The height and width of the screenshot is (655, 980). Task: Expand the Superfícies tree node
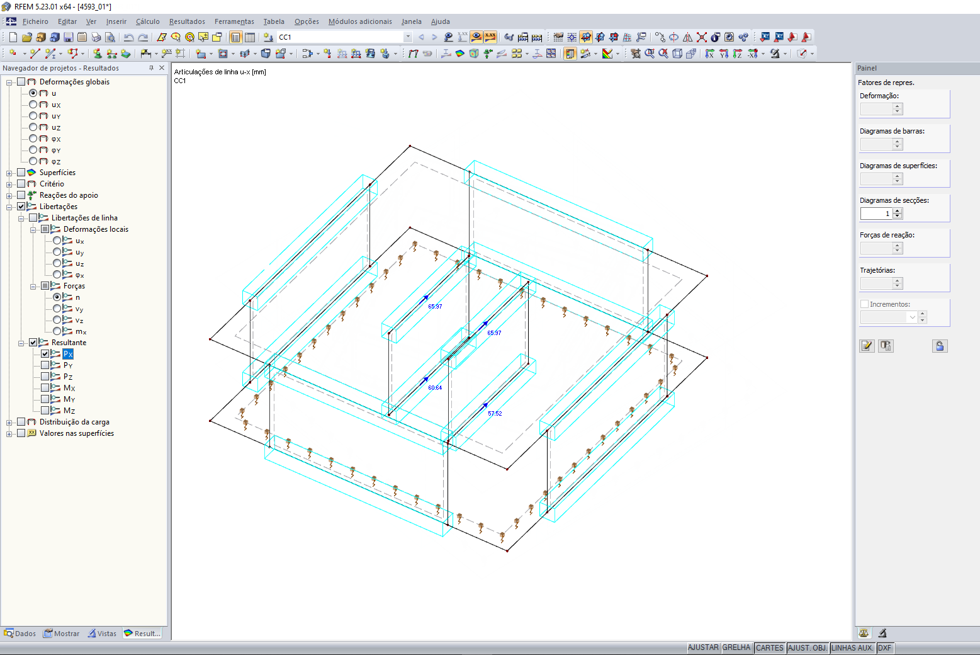(9, 173)
